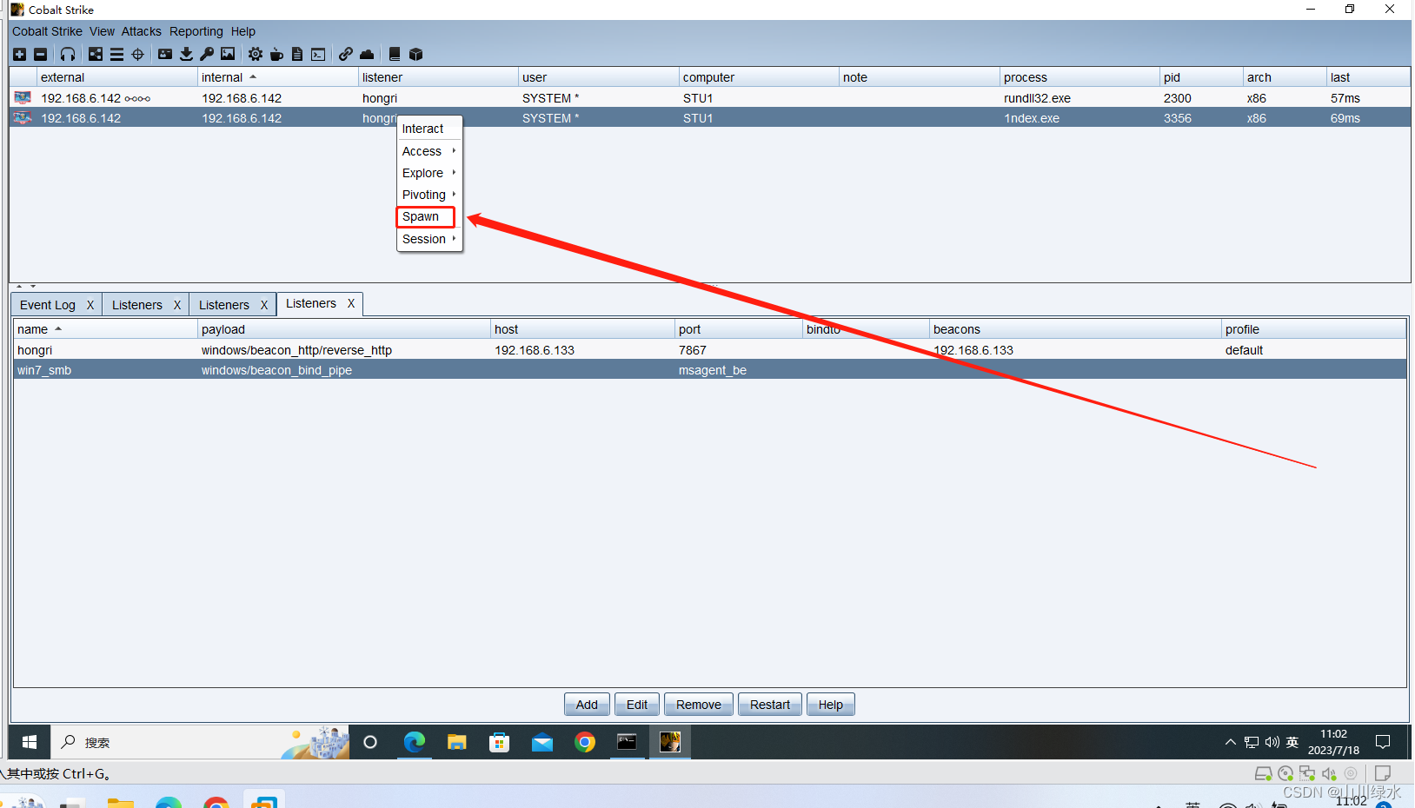This screenshot has width=1415, height=808.
Task: Click the VMware hard disk status icon
Action: pos(1263,773)
